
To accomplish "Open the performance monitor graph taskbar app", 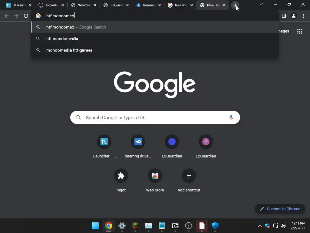I will (x=148, y=226).
